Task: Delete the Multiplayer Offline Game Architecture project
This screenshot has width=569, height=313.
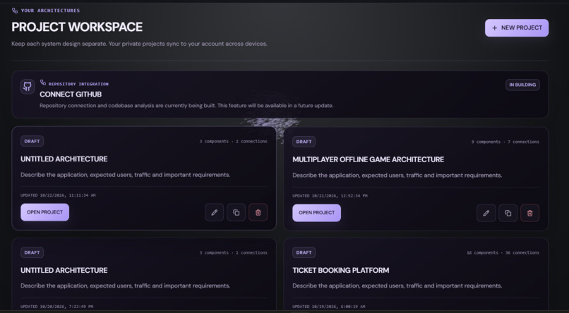Action: click(x=529, y=213)
